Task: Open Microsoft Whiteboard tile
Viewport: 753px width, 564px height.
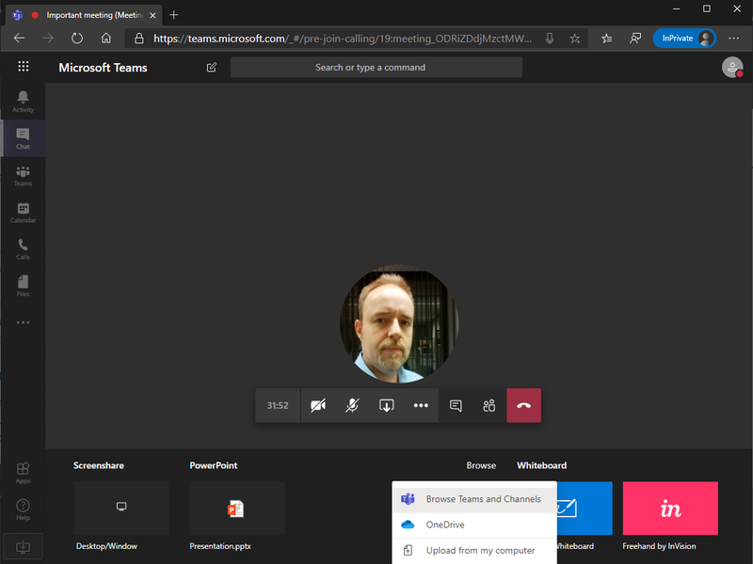Action: [x=585, y=509]
